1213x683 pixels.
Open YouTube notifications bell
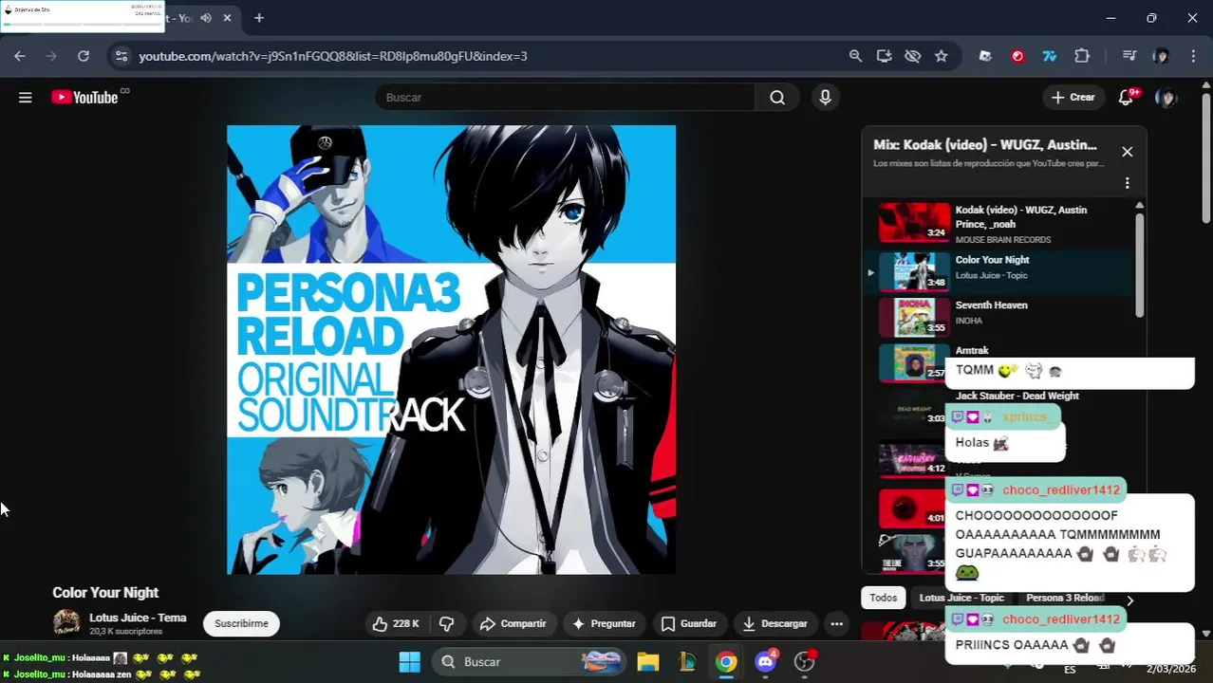coord(1126,97)
